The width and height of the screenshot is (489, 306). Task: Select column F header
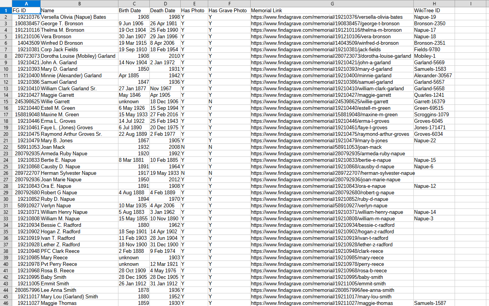point(229,3)
